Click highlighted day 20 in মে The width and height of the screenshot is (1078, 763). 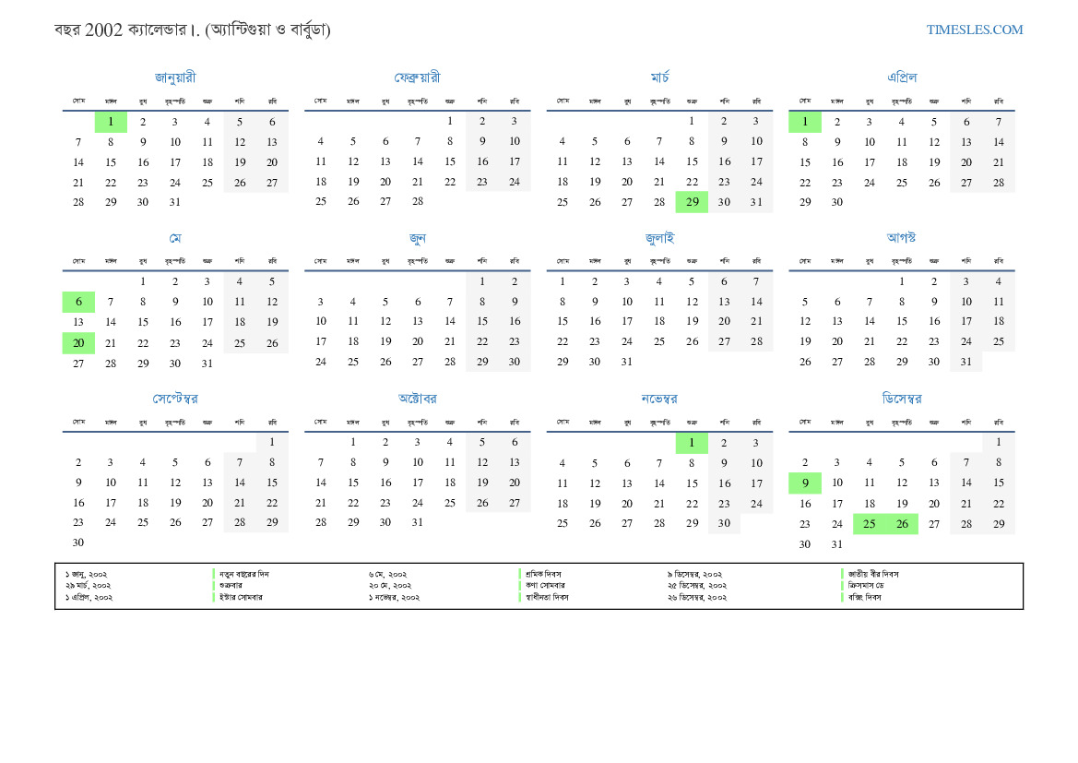78,342
